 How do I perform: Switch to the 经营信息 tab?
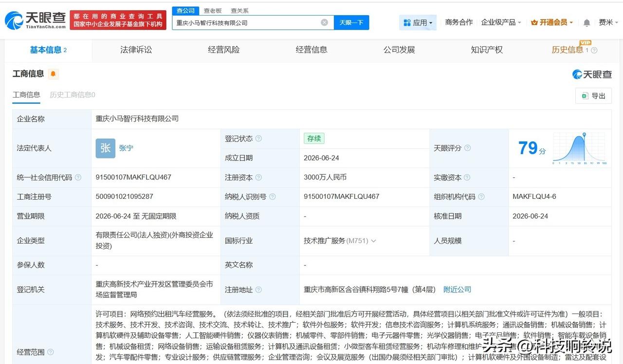(x=311, y=50)
